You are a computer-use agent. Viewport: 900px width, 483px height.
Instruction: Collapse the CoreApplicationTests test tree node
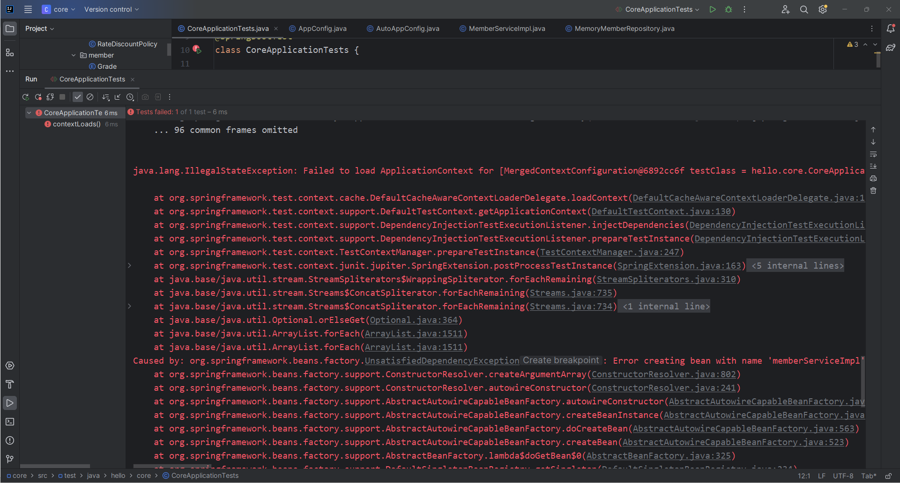(29, 113)
